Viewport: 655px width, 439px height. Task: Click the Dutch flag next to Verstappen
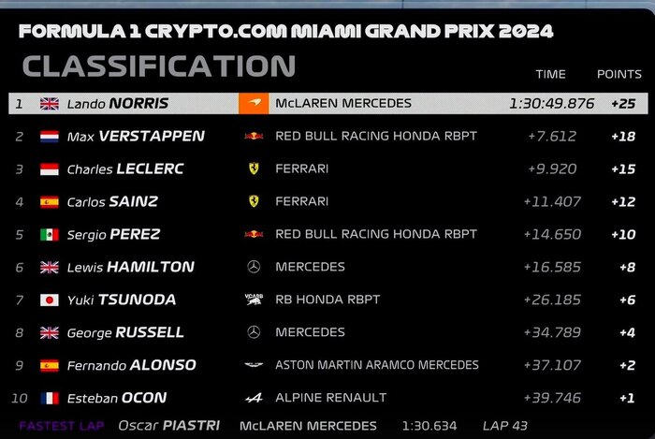49,137
